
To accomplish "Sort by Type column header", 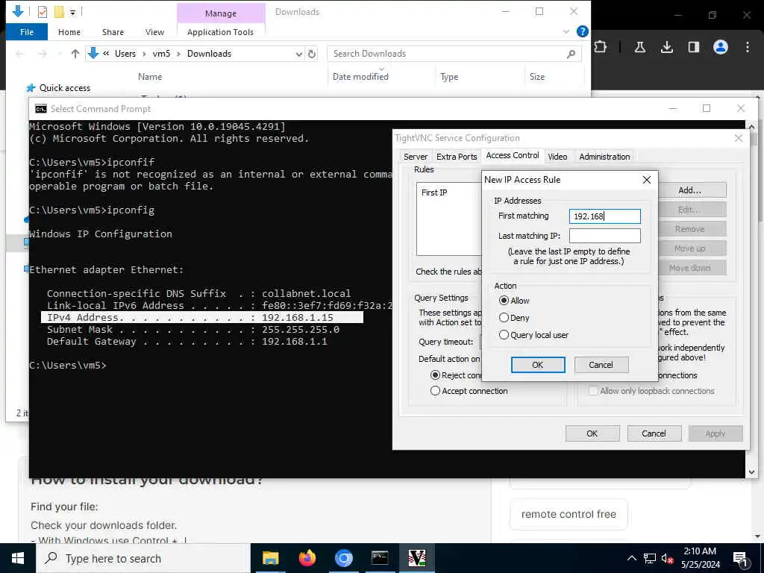I will (x=448, y=77).
